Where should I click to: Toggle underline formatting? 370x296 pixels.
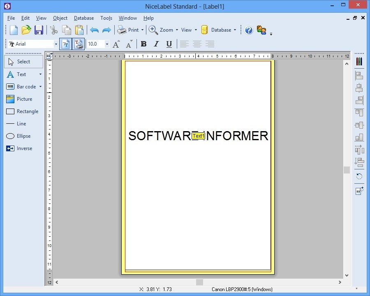[169, 44]
